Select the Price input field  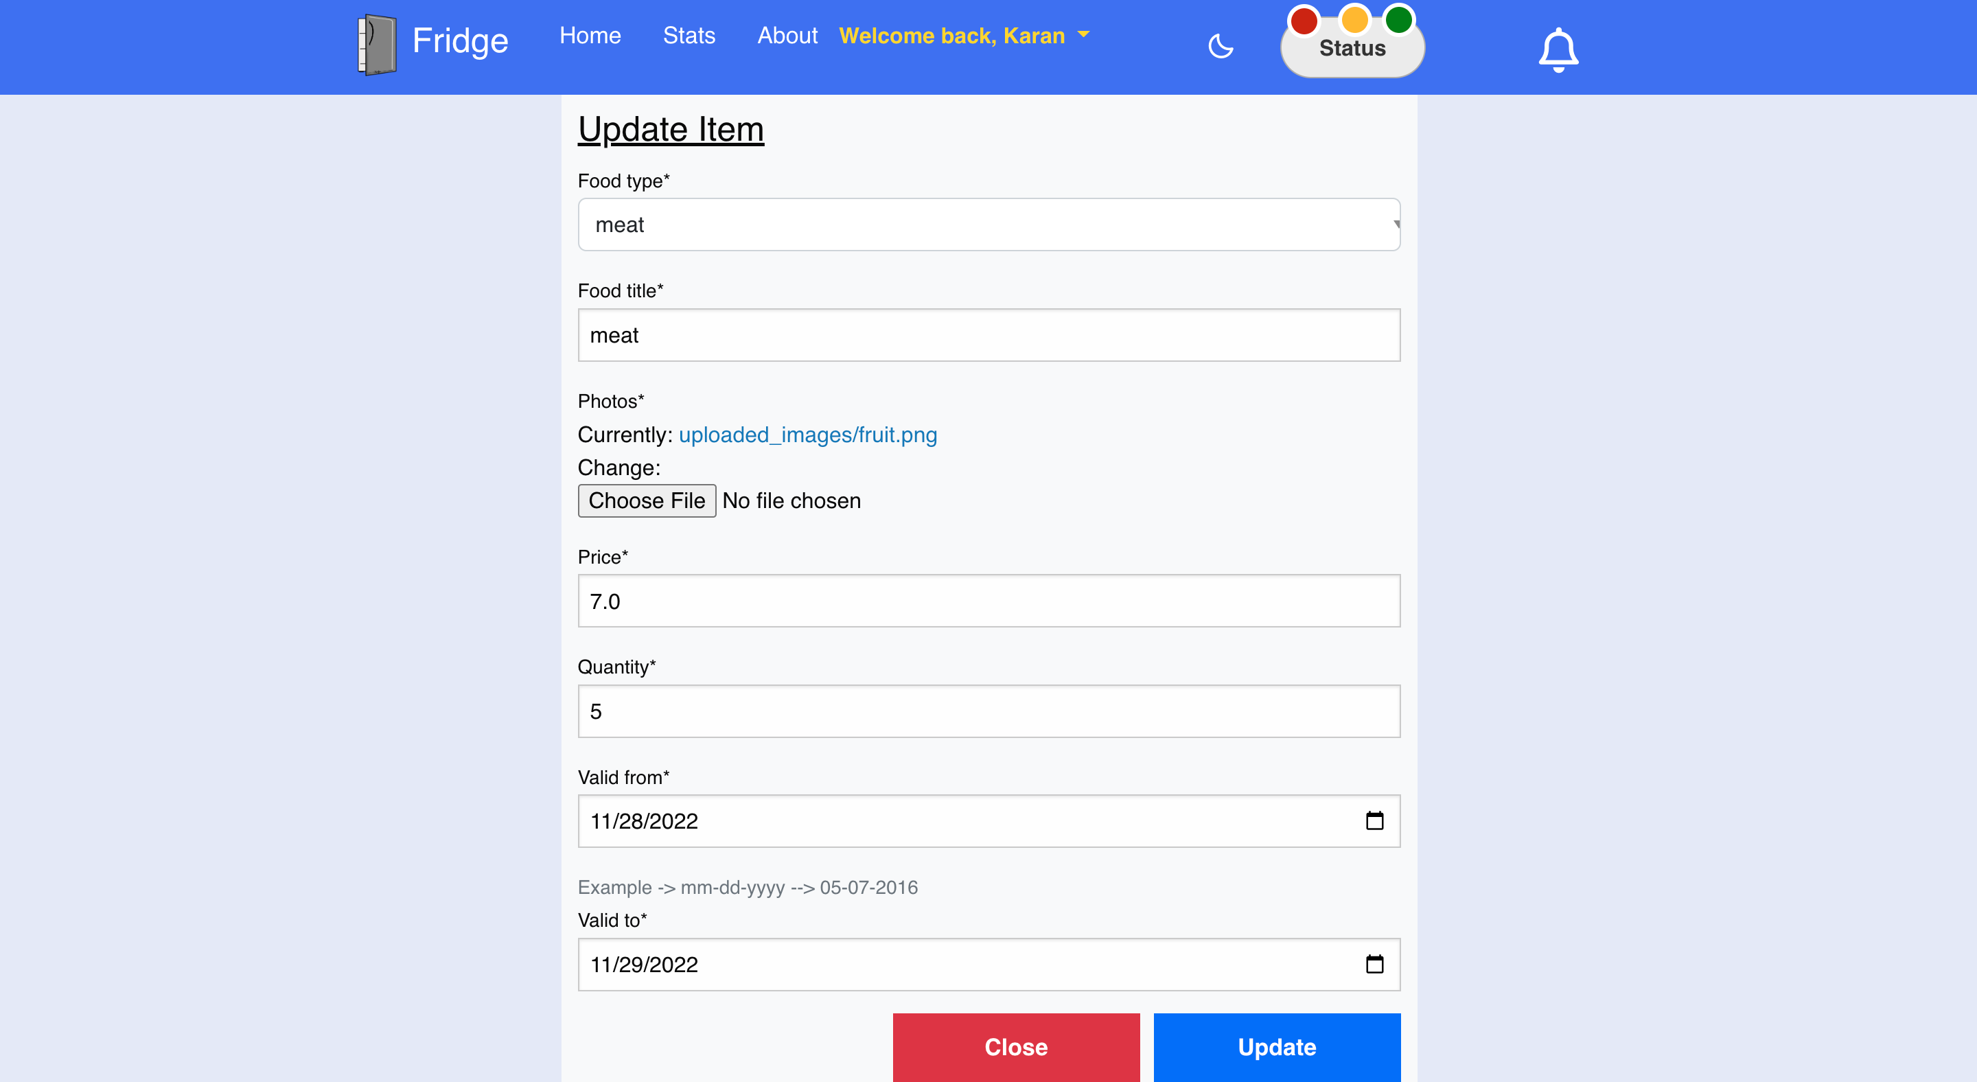click(x=988, y=601)
